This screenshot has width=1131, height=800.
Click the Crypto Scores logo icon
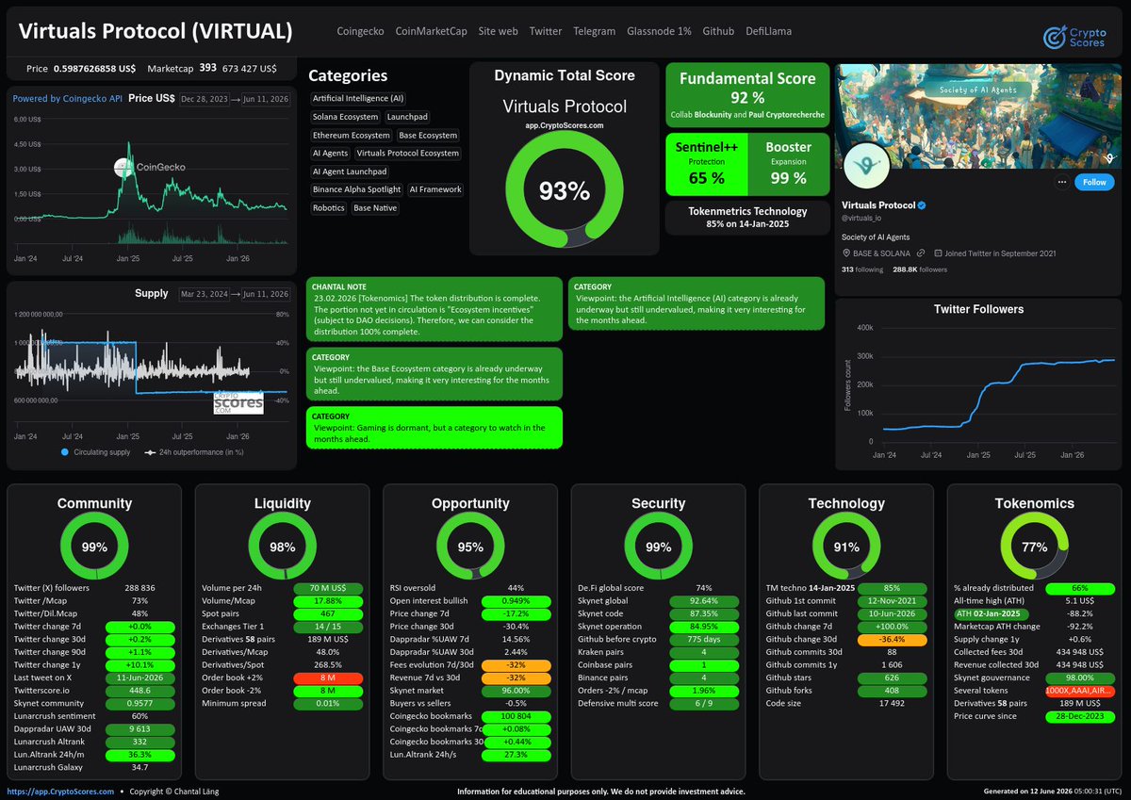coord(1056,36)
